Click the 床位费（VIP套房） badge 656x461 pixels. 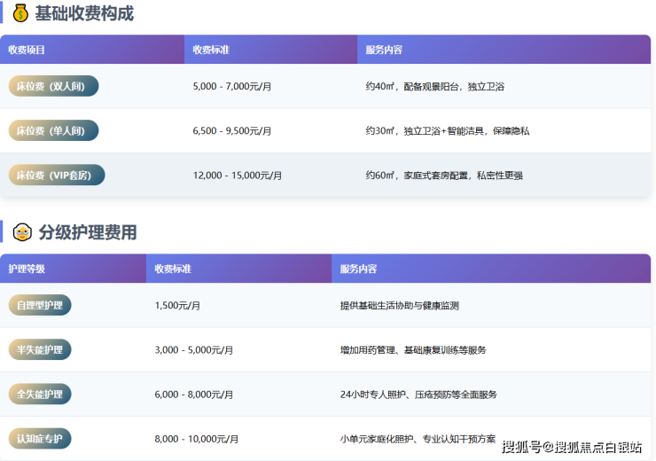click(56, 175)
